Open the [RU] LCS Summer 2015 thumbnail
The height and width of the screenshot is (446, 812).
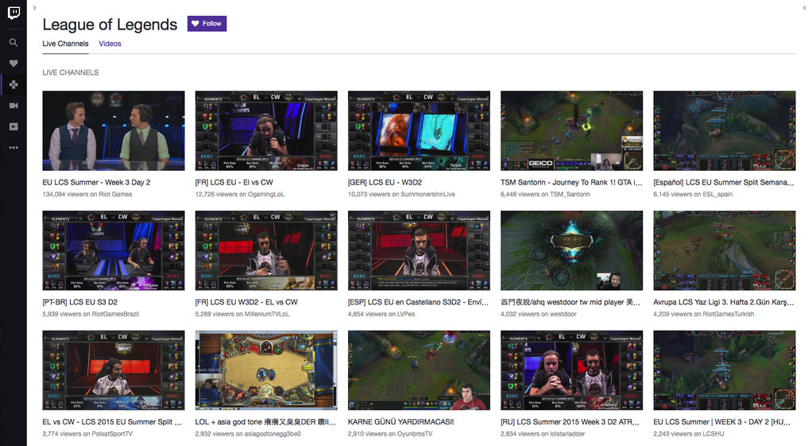coord(572,370)
